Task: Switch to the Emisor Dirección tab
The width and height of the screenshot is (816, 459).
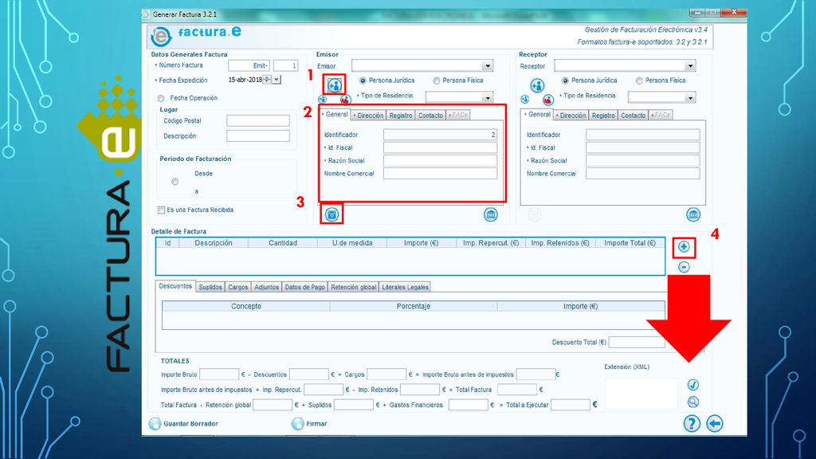Action: [x=369, y=116]
